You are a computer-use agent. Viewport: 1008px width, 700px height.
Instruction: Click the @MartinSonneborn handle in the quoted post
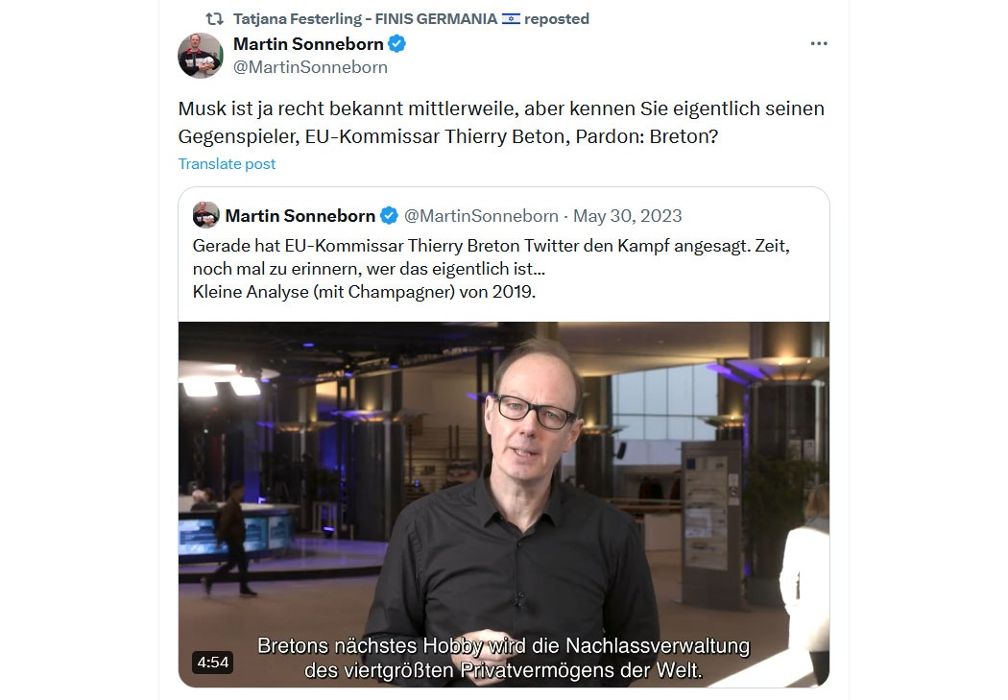481,215
